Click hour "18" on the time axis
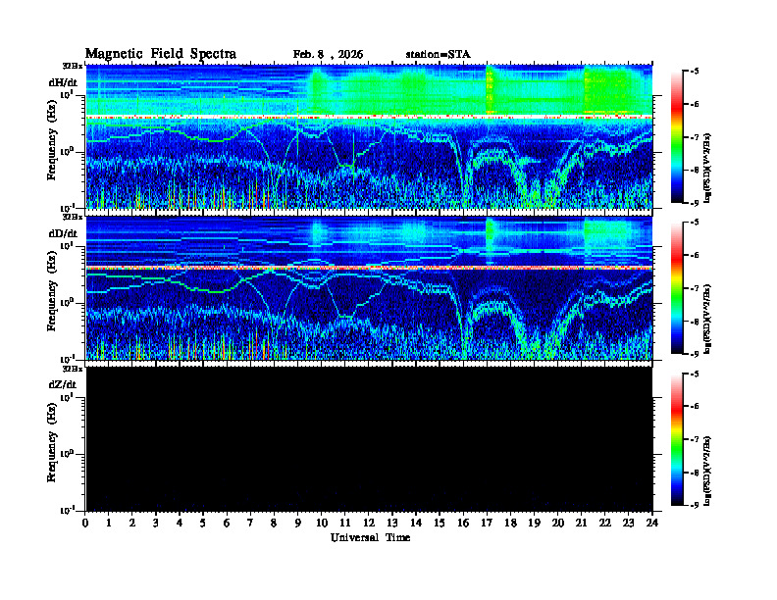The height and width of the screenshot is (600, 777). (510, 524)
